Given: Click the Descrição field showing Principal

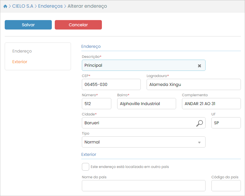Looking at the screenshot, I should 138,65.
